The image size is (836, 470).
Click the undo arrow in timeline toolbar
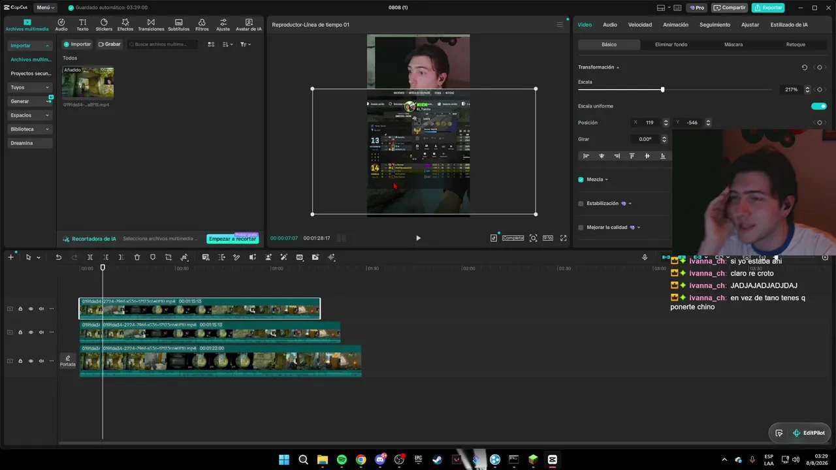(58, 257)
